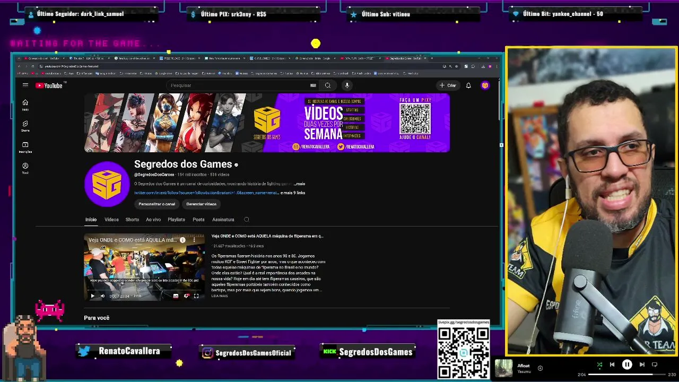Viewport: 679px width, 382px height.
Task: Switch to the Ao vivo tab
Action: [x=153, y=220]
